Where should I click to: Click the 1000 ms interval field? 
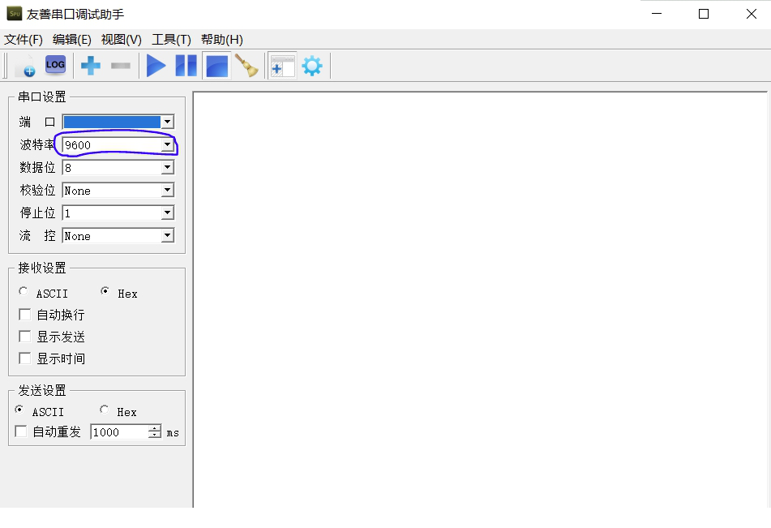119,432
